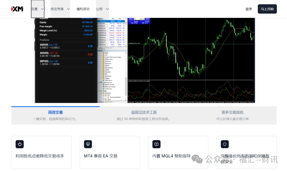
Task: Open the 福利活动 menu item
Action: 83,9
